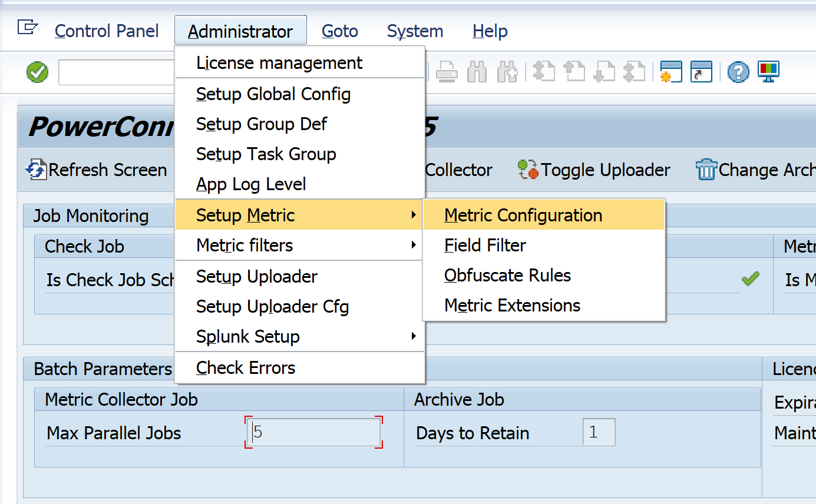Open License management menu item
Screen dimensions: 816x504
coord(279,63)
